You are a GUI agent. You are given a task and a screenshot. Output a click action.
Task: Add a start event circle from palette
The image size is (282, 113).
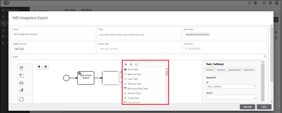pyautogui.click(x=21, y=99)
